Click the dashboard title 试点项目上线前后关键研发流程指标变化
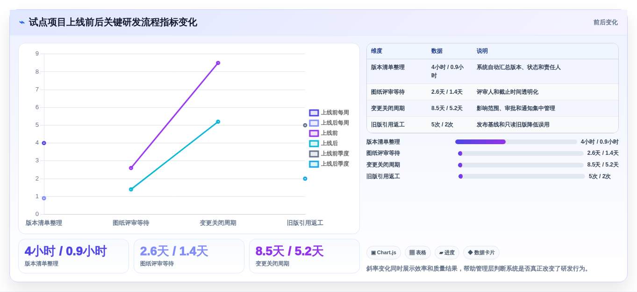The width and height of the screenshot is (637, 292). 113,22
